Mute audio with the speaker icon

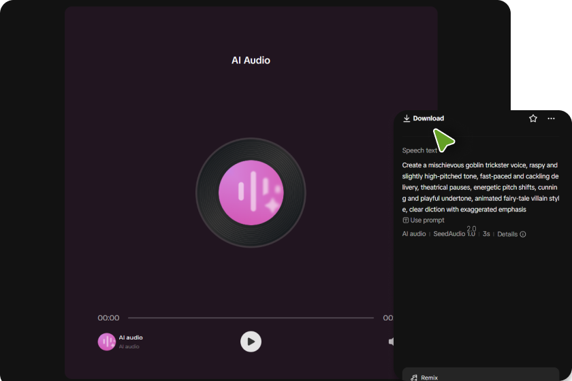coord(391,342)
